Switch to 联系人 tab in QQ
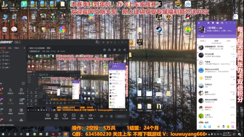Image resolution: width=244 pixels, height=137 pixels. point(203,41)
